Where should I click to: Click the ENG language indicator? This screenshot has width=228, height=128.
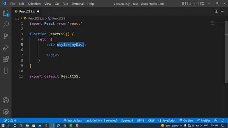point(206,126)
